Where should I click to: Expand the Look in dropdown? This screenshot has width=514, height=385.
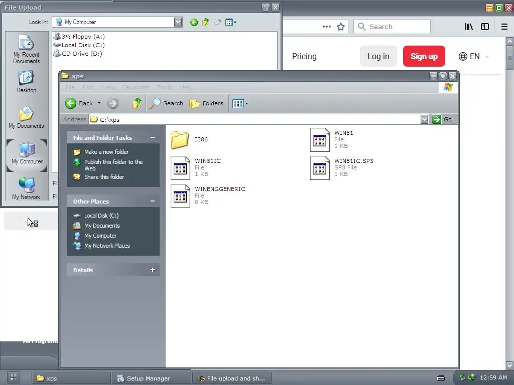(x=178, y=22)
